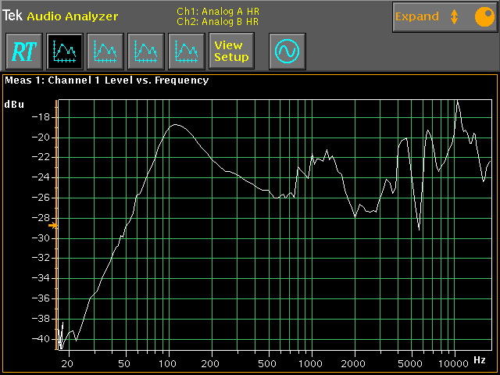500x375 pixels.
Task: Click the dBu unit label
Action: 14,104
